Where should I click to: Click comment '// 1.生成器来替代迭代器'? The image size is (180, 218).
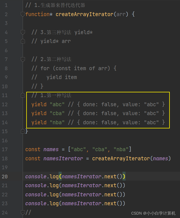[x=55, y=5]
